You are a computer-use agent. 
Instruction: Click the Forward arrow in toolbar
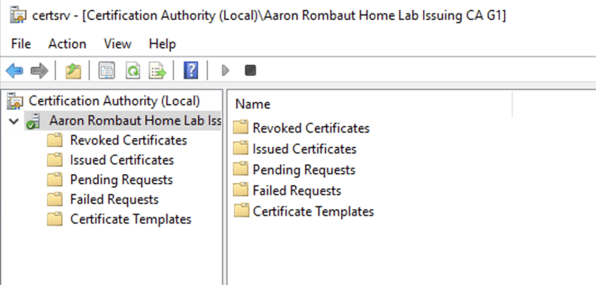point(39,71)
